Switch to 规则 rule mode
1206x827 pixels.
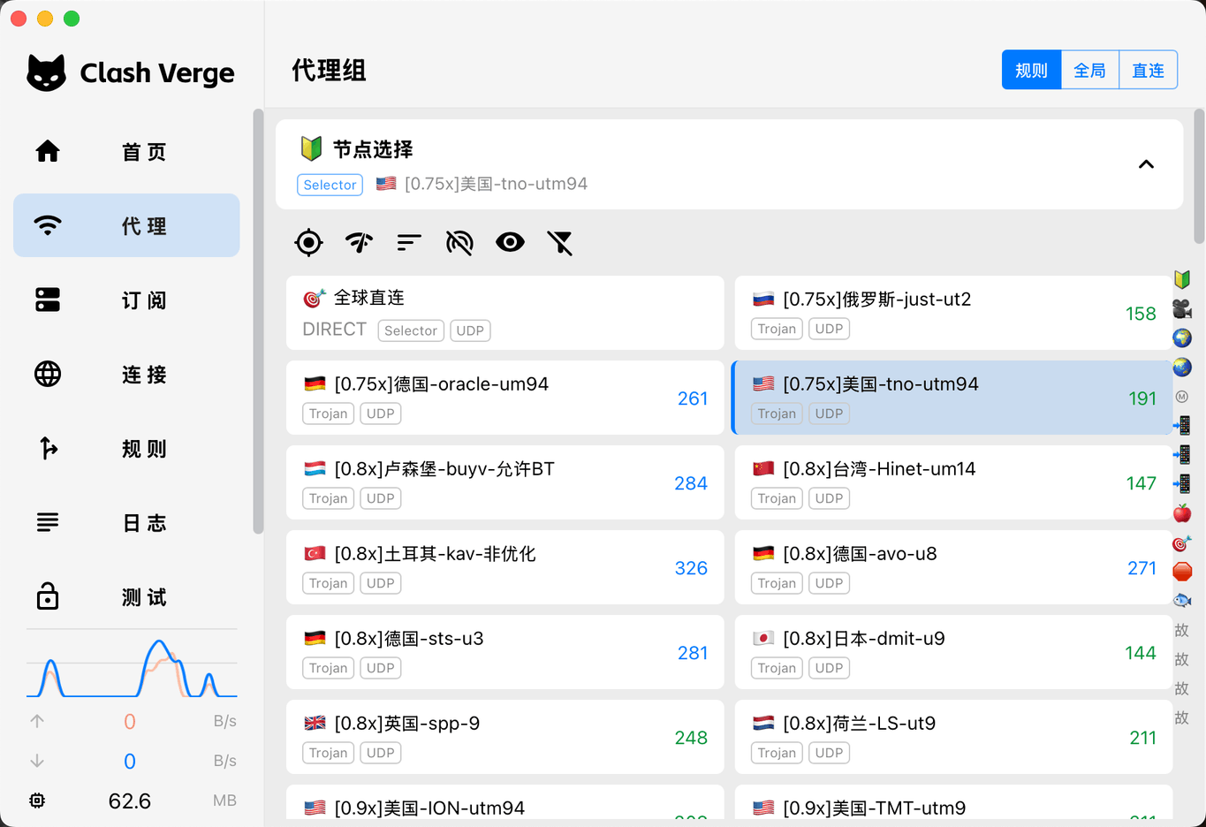coord(1031,71)
